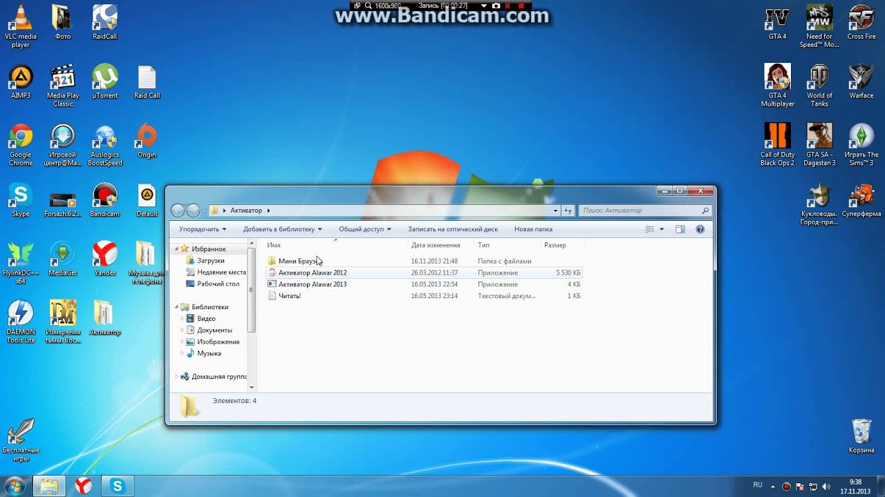
Task: Launch RaidCall from the desktop
Action: click(x=104, y=22)
